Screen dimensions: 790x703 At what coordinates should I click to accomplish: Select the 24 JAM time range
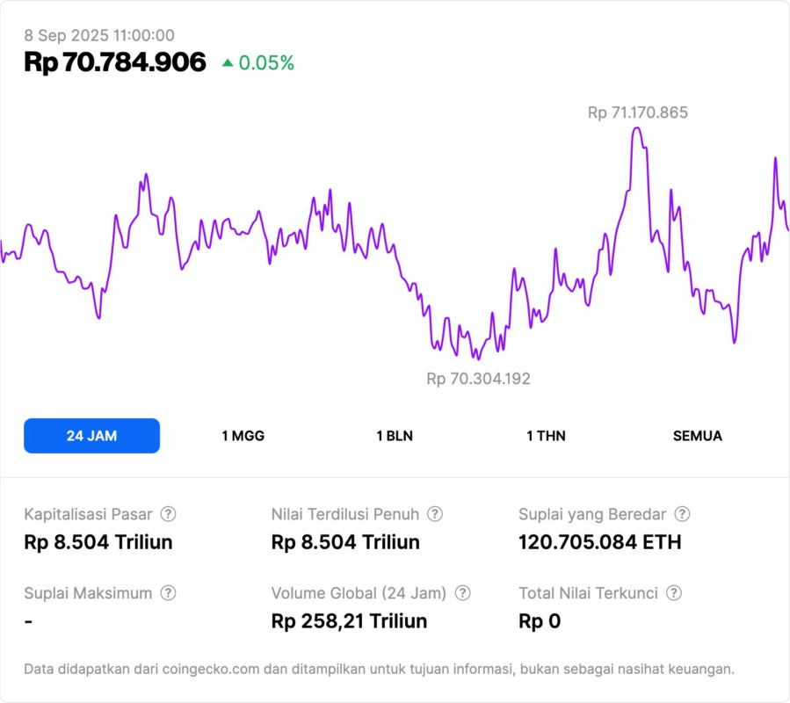[91, 436]
